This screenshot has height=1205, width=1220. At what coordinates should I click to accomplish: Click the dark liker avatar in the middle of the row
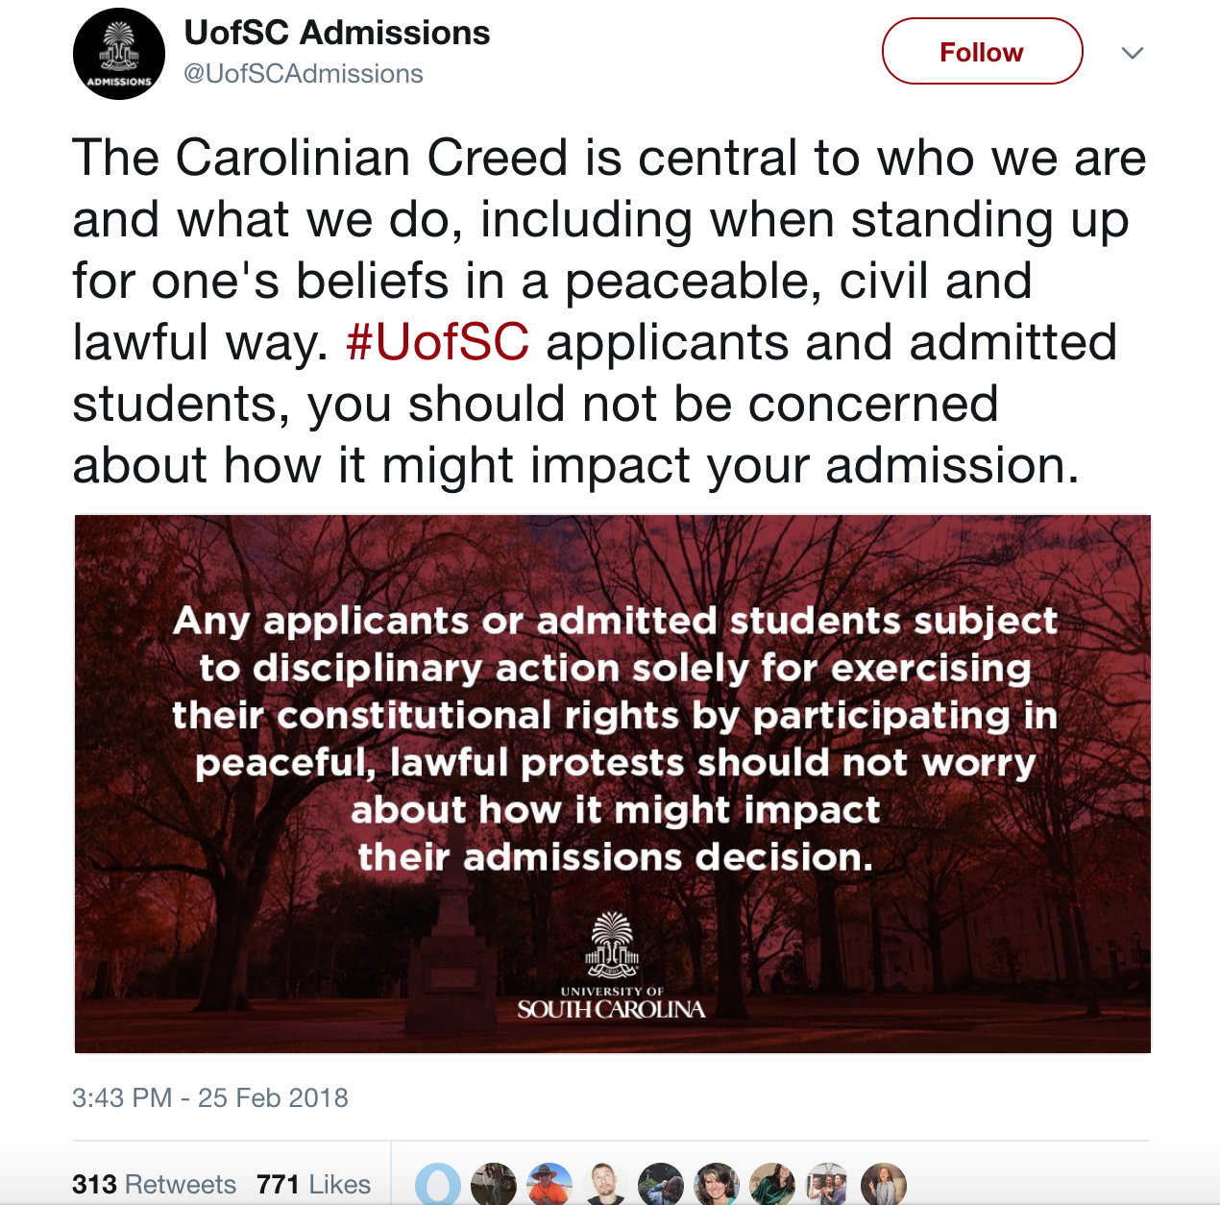661,1184
